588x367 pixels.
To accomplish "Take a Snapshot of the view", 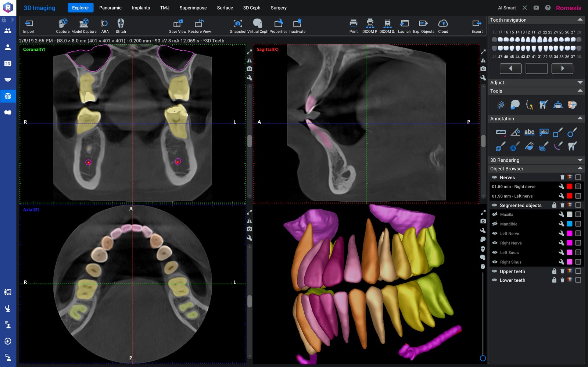I will (238, 24).
